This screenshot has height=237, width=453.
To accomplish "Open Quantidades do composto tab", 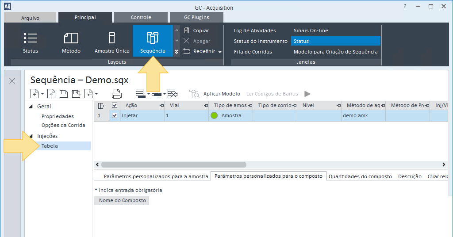I will [x=360, y=176].
